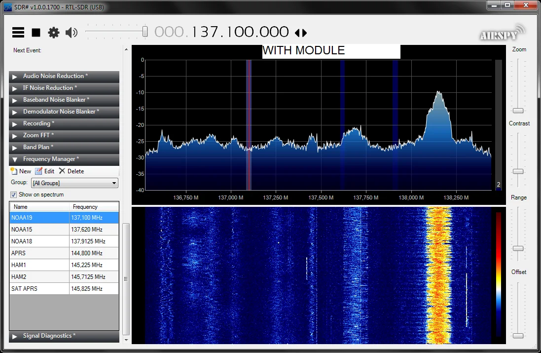The height and width of the screenshot is (353, 541).
Task: Click the side panel scrollbar up arrow
Action: [126, 50]
